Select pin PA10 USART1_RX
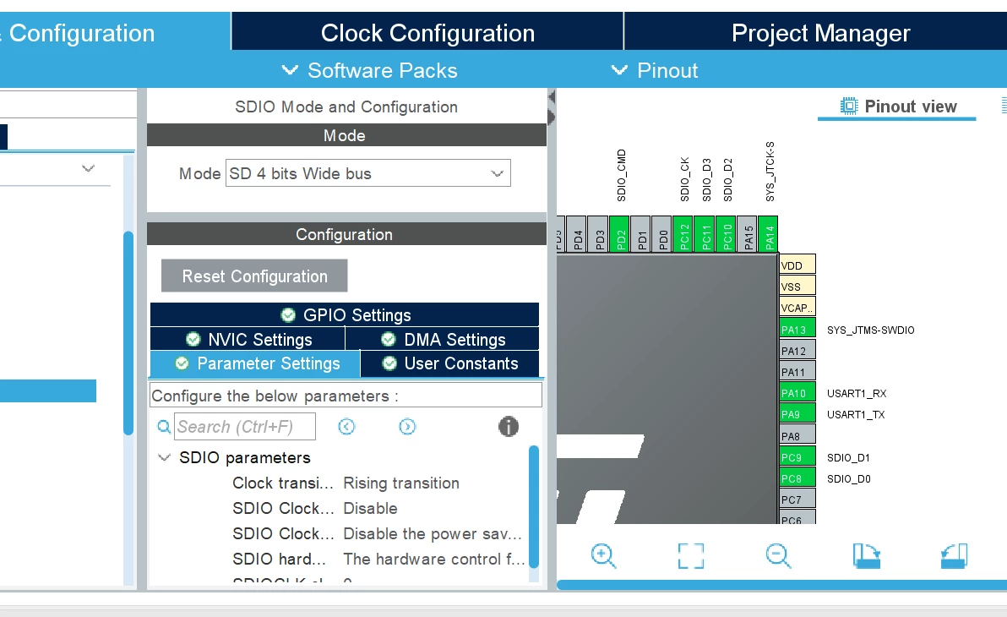 click(797, 393)
